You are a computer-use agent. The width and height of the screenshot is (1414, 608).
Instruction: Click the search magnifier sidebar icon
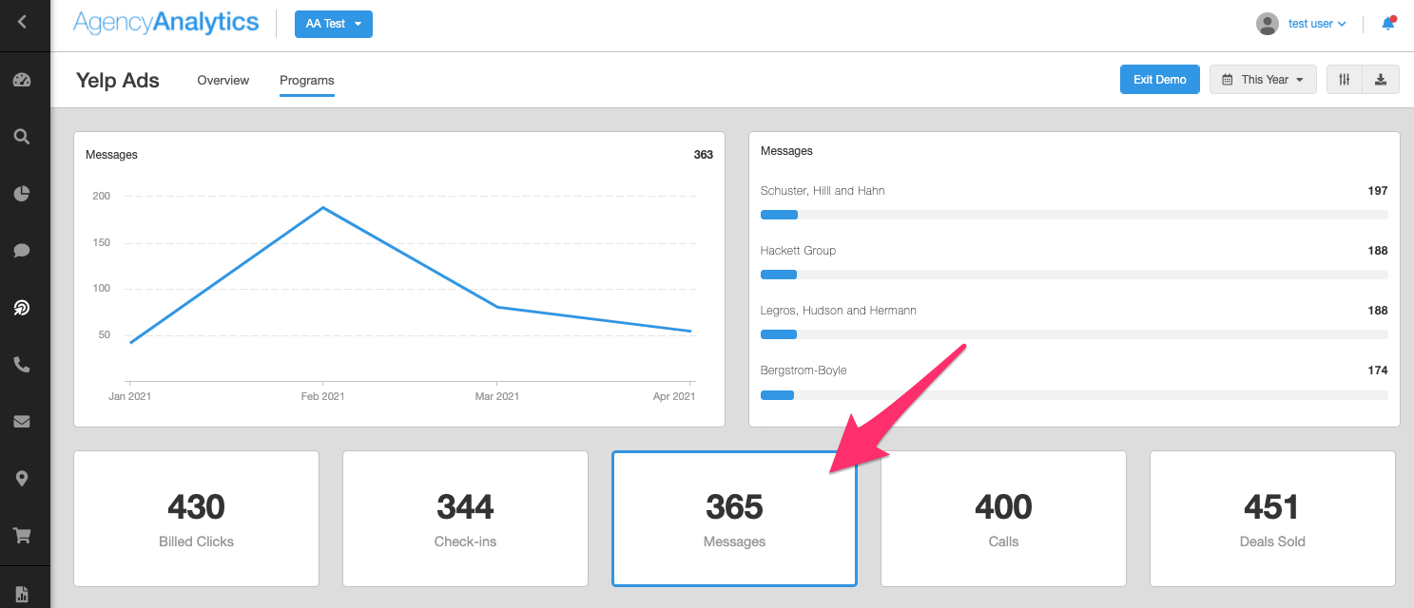(22, 137)
